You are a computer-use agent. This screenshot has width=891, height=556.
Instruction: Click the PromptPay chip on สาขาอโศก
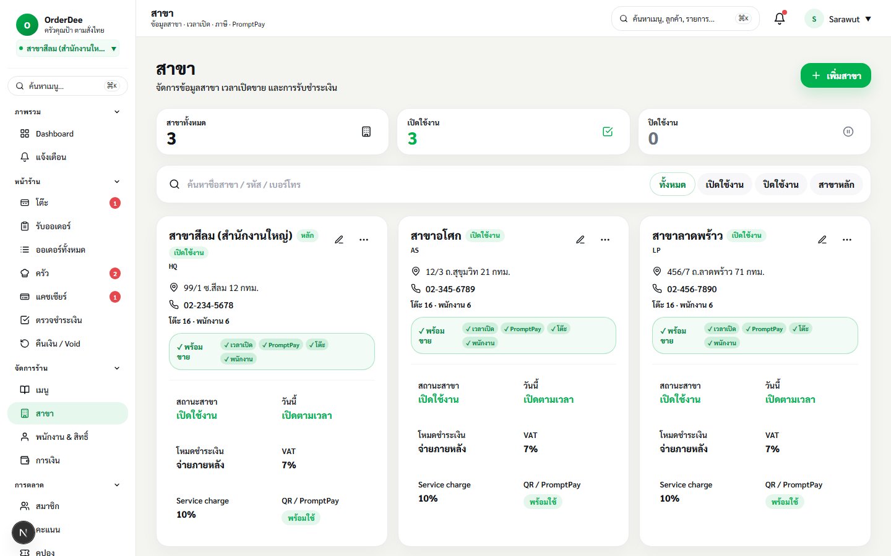(522, 329)
